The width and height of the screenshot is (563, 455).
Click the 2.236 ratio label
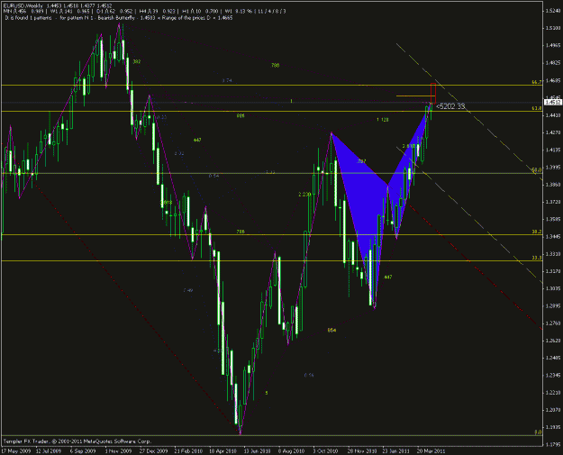304,195
